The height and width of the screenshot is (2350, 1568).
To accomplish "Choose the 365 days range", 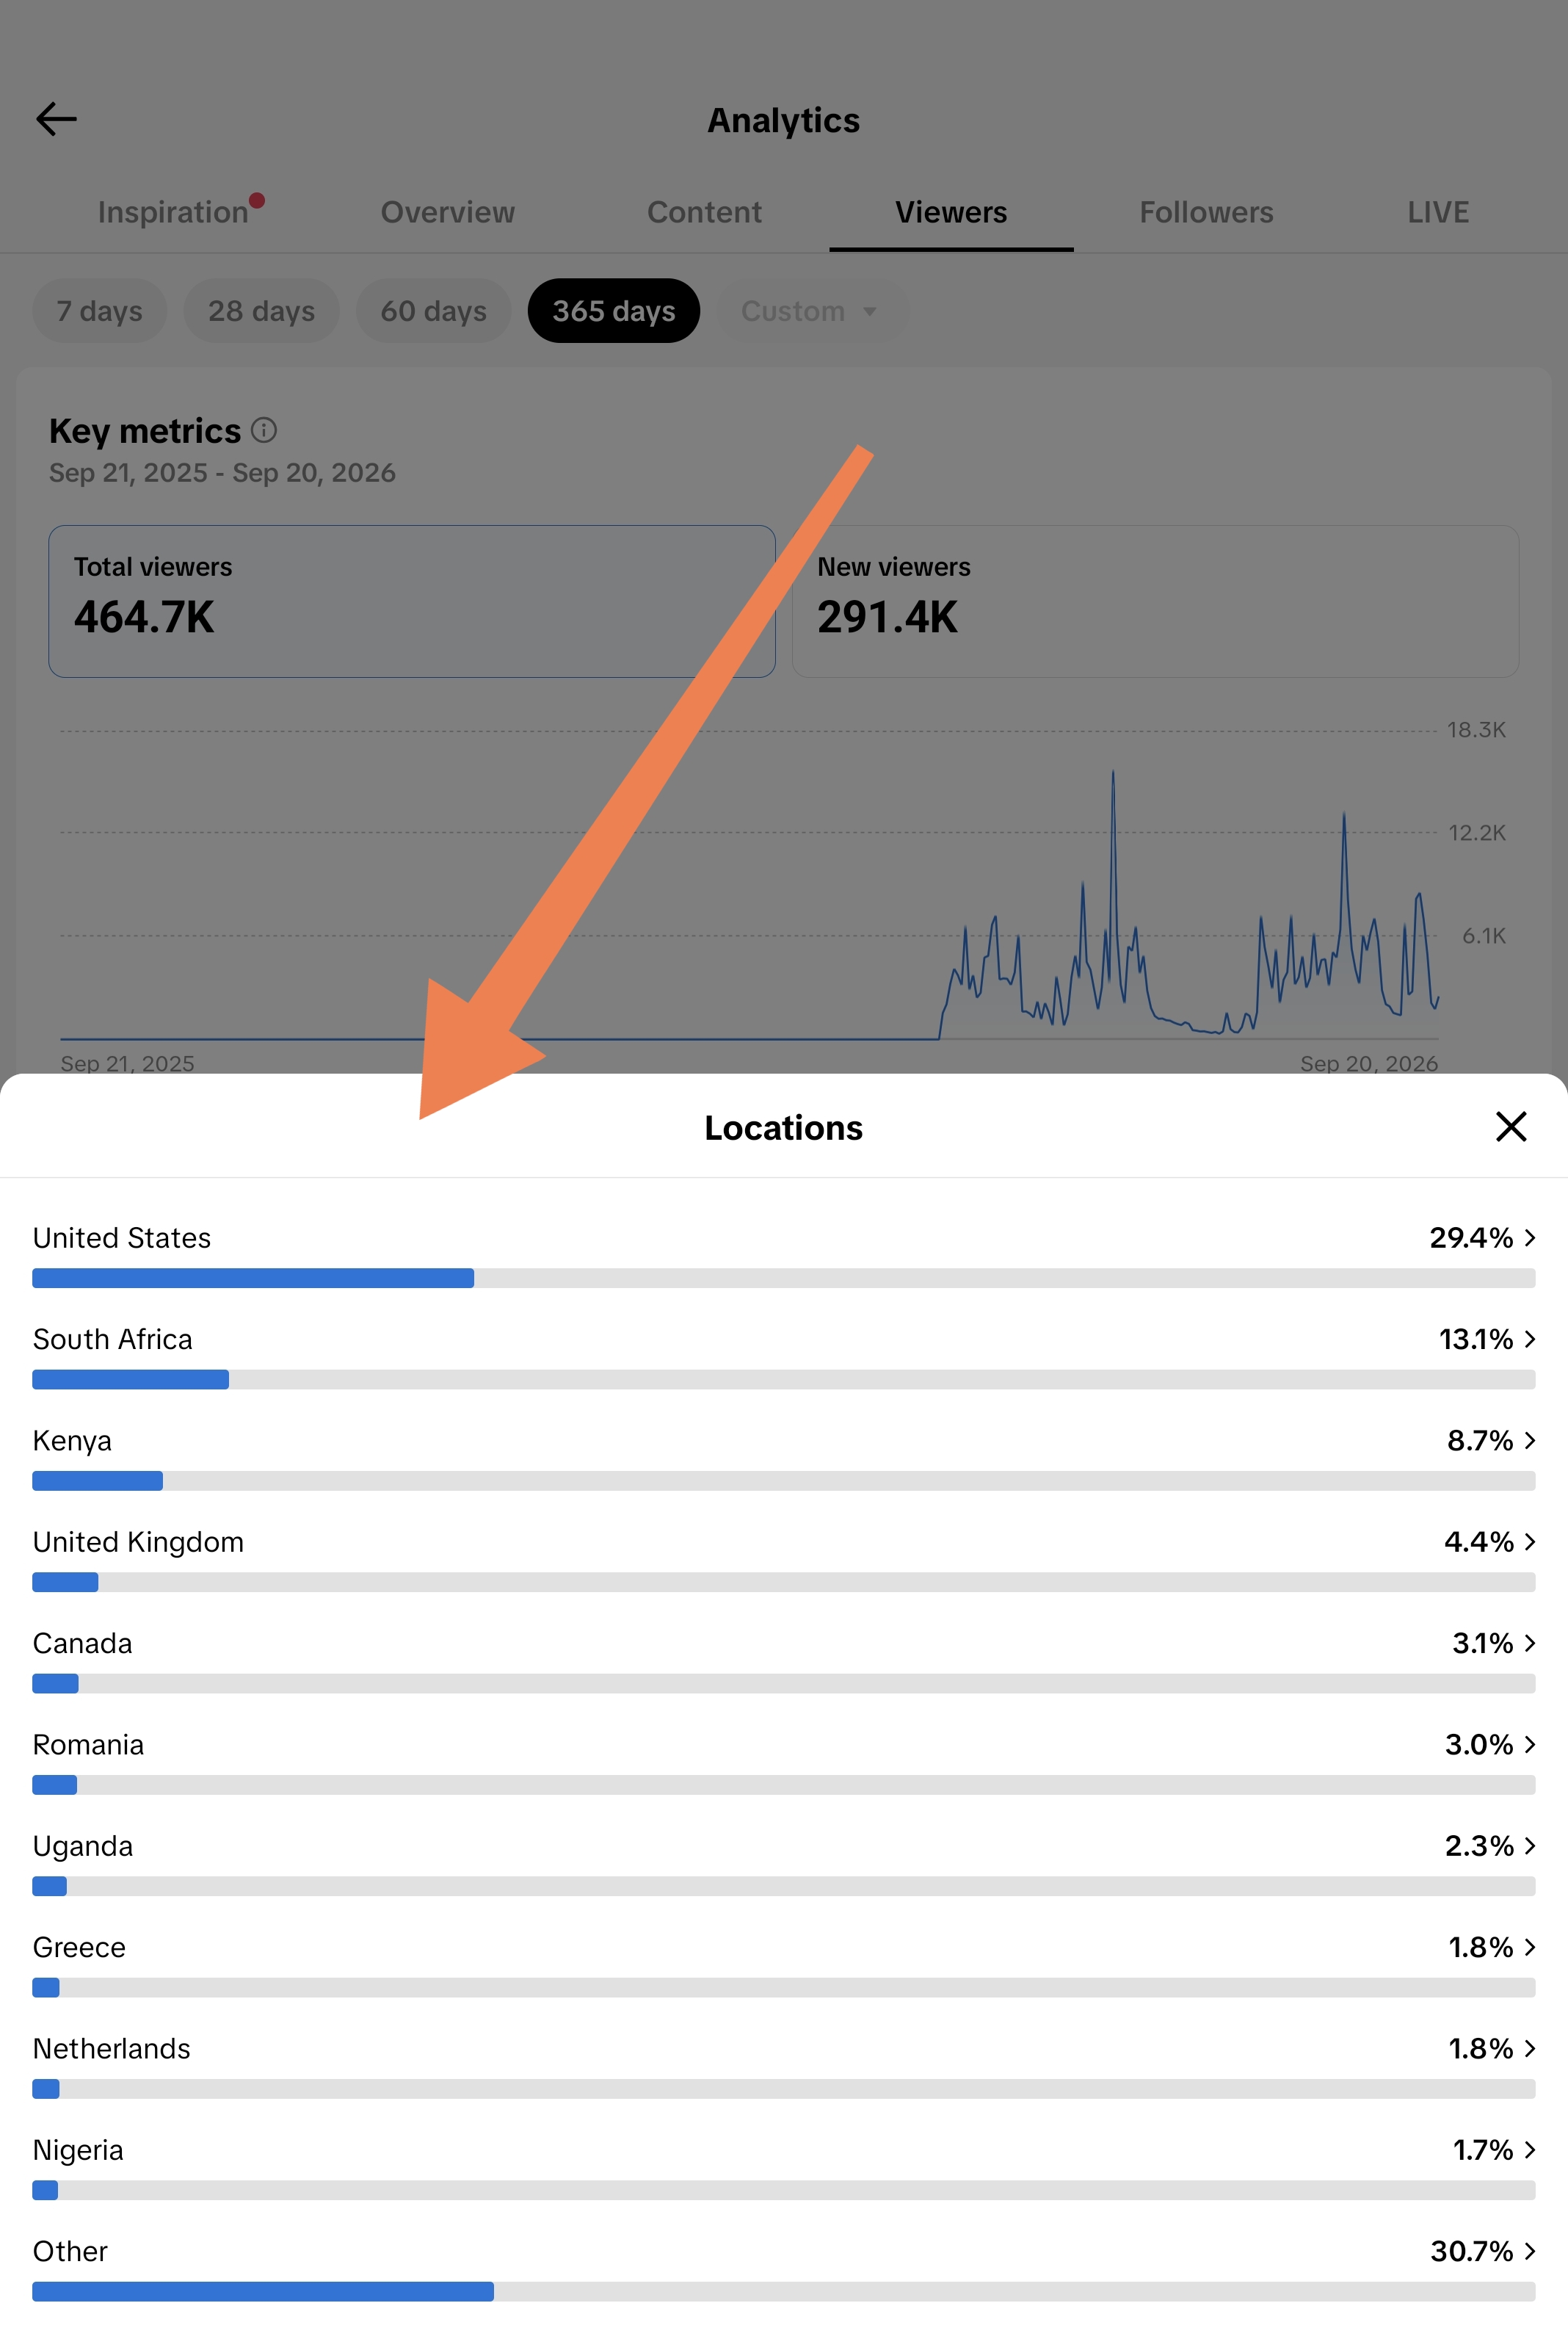I will coord(614,311).
